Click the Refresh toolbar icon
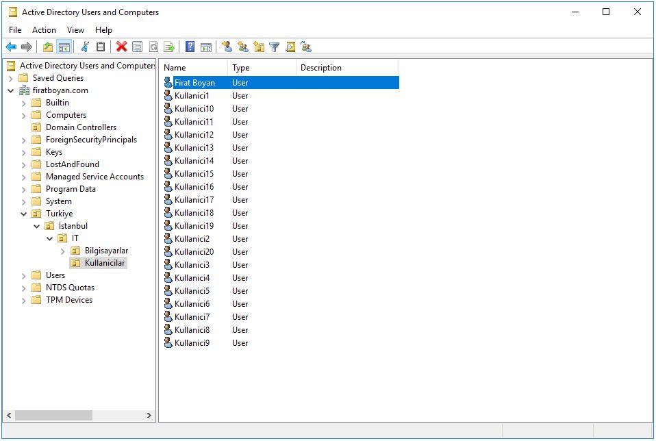The image size is (656, 441). point(153,47)
